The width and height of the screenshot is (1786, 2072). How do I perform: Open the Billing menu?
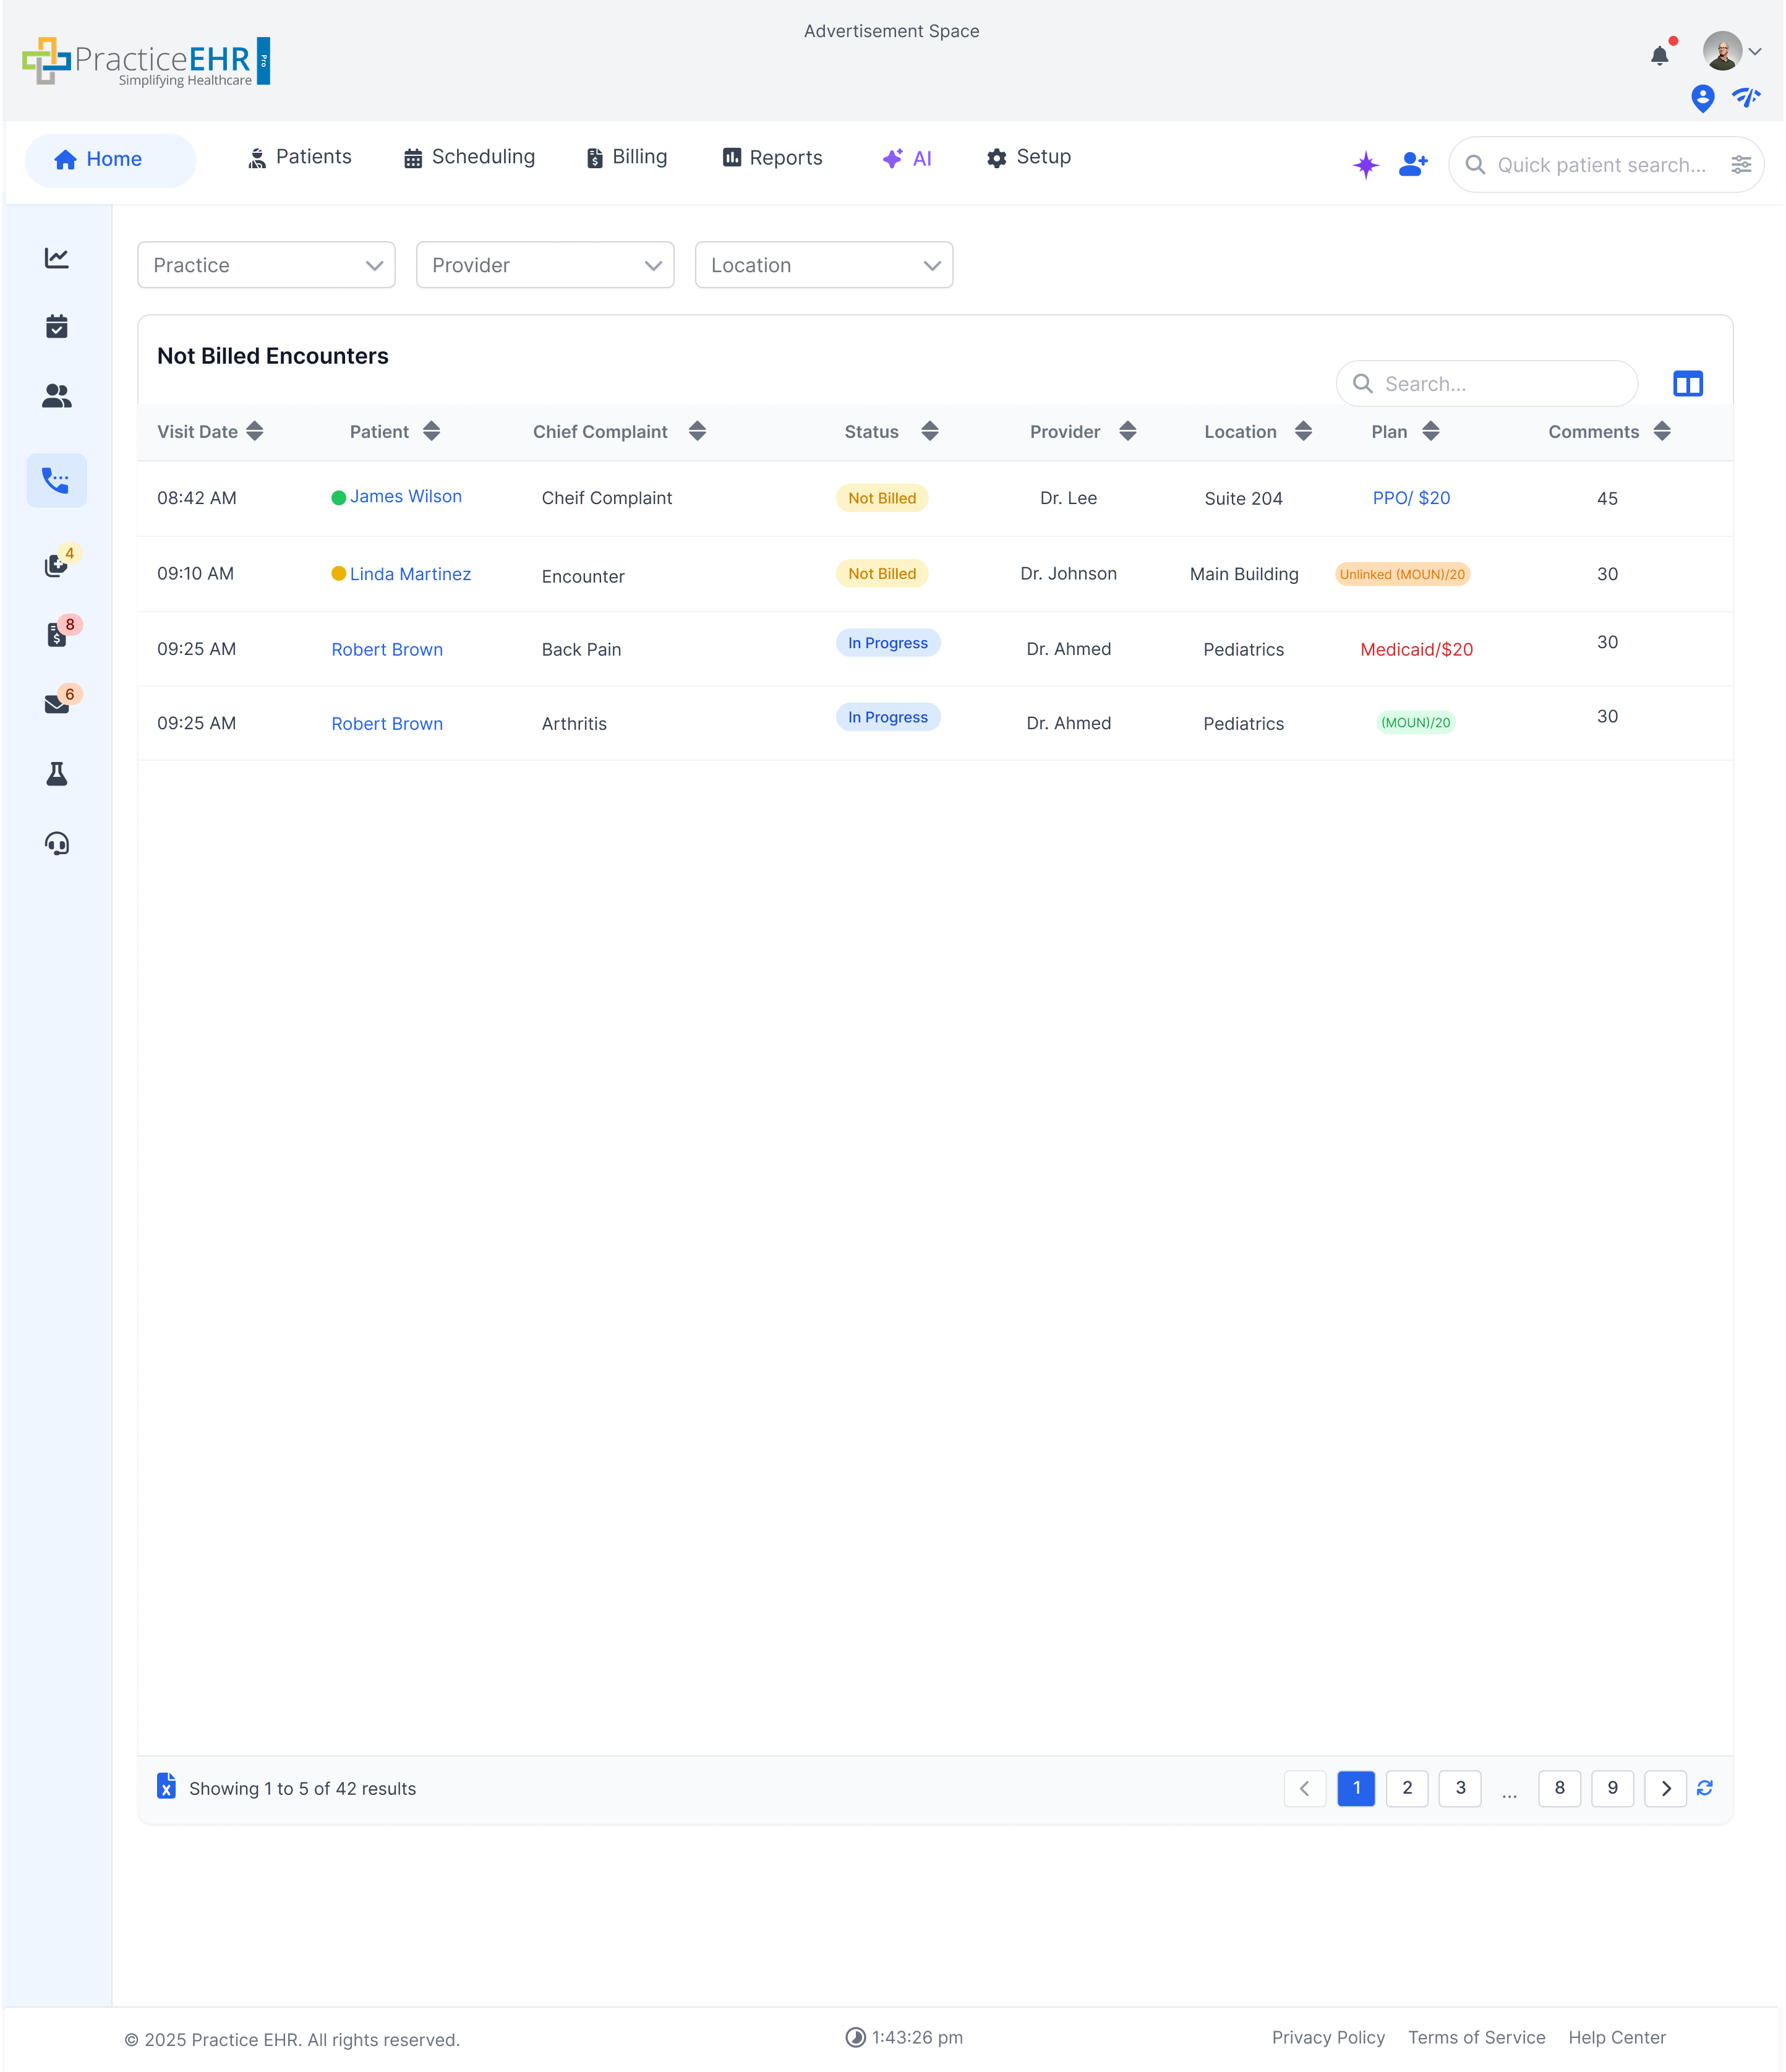click(x=627, y=157)
